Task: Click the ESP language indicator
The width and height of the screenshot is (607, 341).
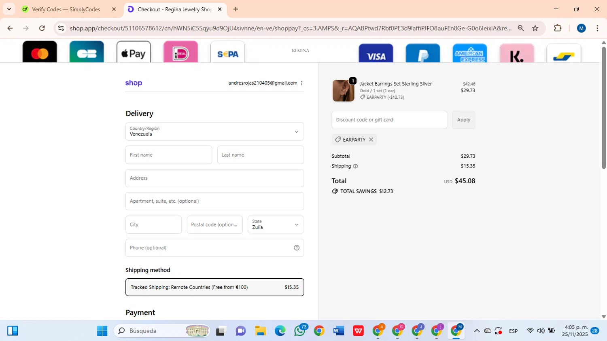Action: click(514, 331)
